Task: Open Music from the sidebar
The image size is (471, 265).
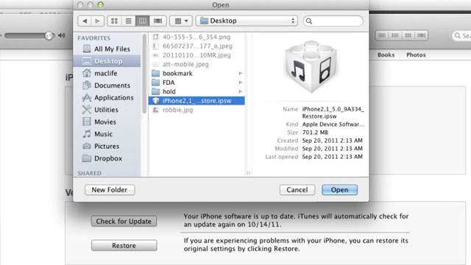Action: 107,134
